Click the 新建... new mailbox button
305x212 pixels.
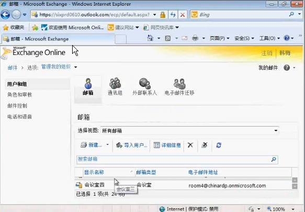91,145
